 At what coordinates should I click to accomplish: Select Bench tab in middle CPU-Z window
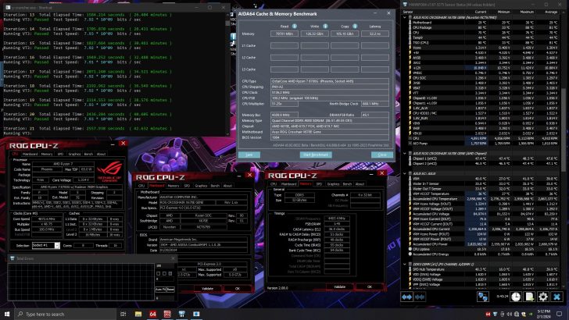[215, 186]
